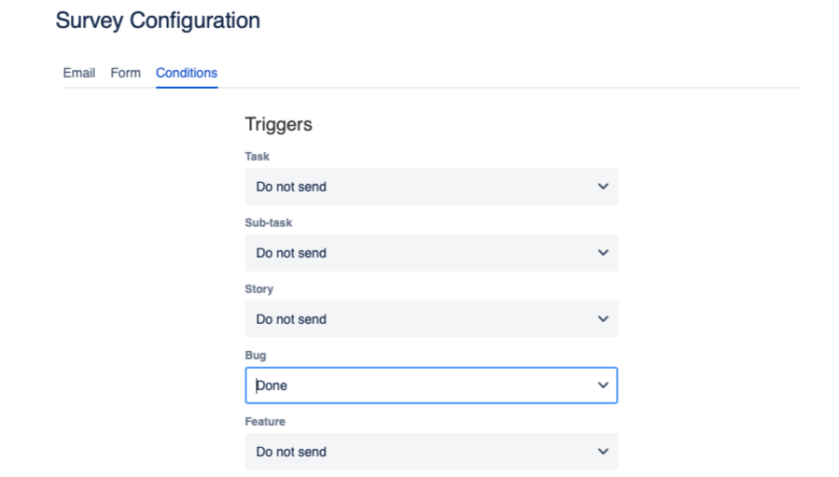Click "Do not send" text in Sub-task trigger
Image resolution: width=839 pixels, height=477 pixels.
coord(291,253)
